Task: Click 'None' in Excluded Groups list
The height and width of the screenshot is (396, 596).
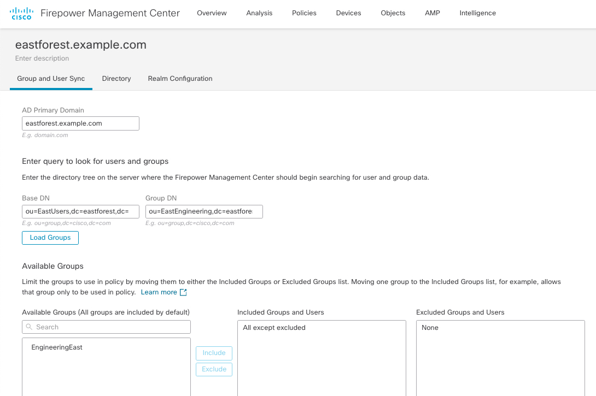Action: (430, 328)
